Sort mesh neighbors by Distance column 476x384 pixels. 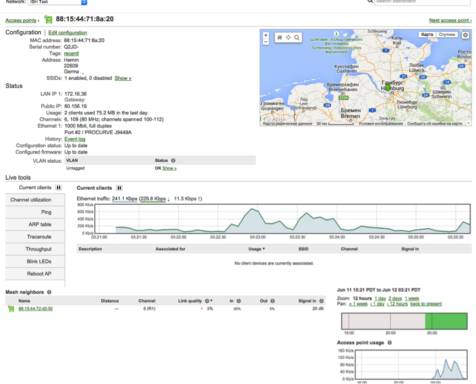click(x=110, y=301)
